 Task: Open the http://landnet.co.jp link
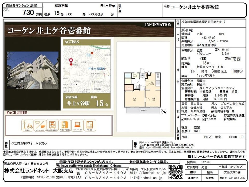148,173
